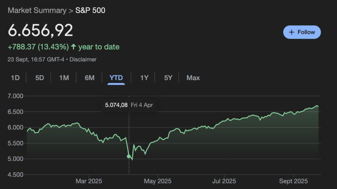Viewport: 337px width, 189px height.
Task: Click the 5.074,08 Fri 4 Apr tooltip
Action: (x=129, y=106)
